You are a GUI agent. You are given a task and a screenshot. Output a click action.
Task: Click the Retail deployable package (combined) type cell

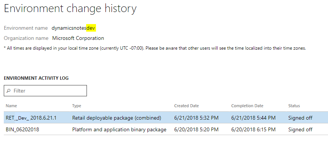point(117,118)
